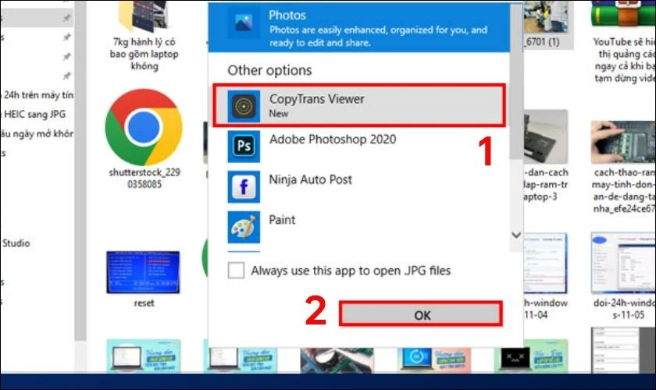Select the Chrome icon file shutterstock_2290358085

click(144, 127)
